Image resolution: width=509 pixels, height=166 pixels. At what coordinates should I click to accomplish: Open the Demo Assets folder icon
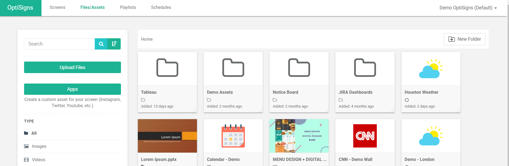click(x=233, y=68)
